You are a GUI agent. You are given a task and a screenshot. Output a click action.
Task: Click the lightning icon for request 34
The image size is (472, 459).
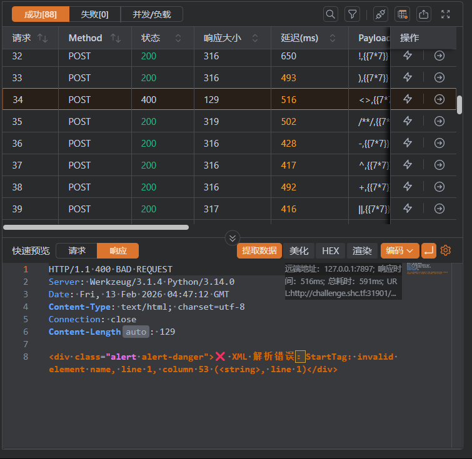[408, 99]
